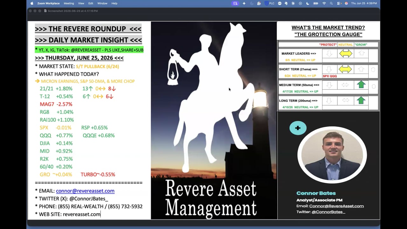This screenshot has height=229, width=407.
Task: Click the "PROTECT" column header
Action: pyautogui.click(x=328, y=45)
